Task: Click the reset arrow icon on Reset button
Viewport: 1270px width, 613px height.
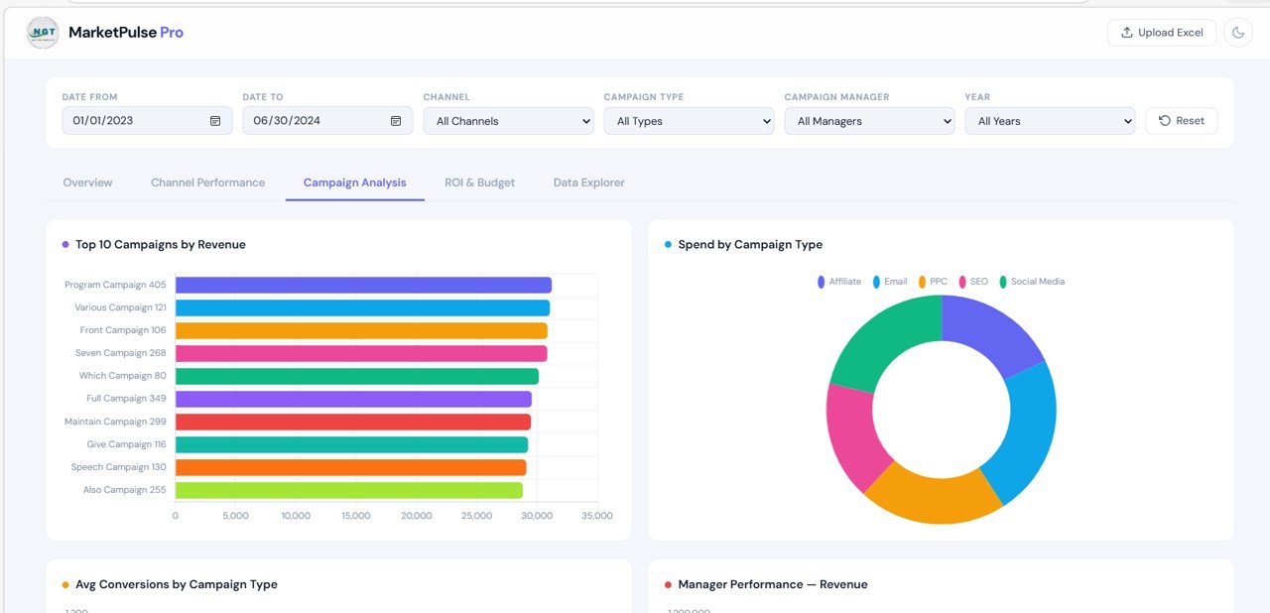Action: point(1166,120)
